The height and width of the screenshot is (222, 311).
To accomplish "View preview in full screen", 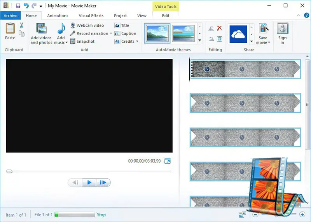I will (x=168, y=161).
